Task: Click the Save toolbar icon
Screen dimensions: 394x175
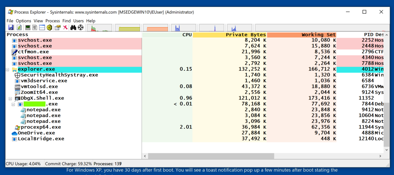Action: pyautogui.click(x=11, y=28)
